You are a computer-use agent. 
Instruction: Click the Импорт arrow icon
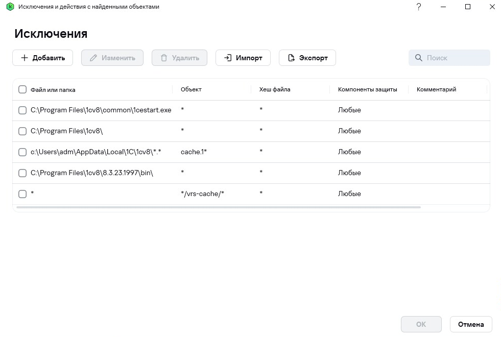point(228,58)
